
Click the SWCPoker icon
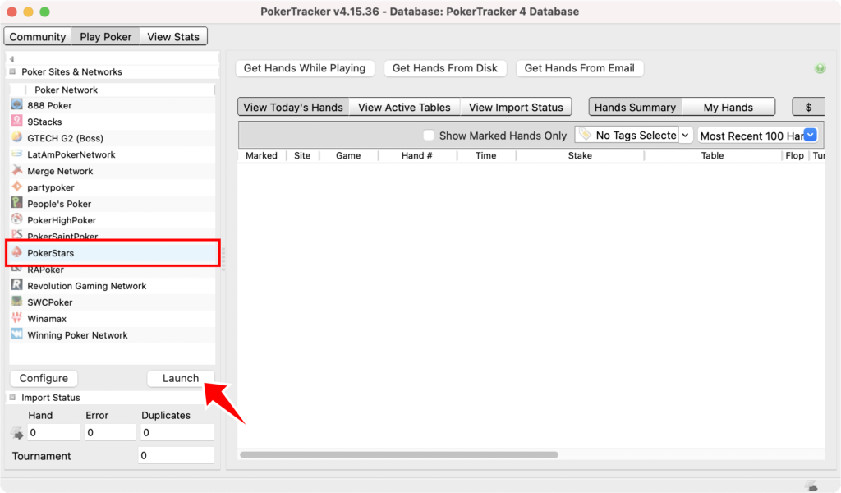[x=16, y=302]
